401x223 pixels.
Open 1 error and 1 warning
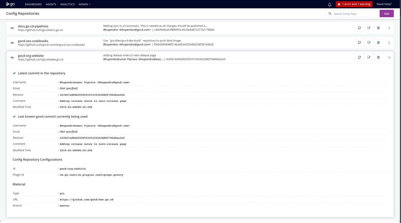(354, 4)
